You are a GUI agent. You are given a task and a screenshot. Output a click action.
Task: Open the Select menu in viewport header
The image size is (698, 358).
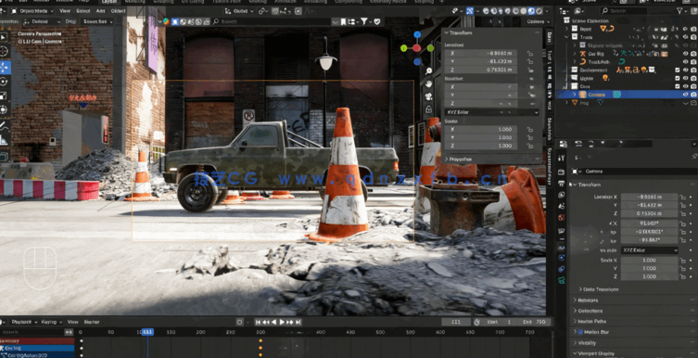tap(83, 11)
